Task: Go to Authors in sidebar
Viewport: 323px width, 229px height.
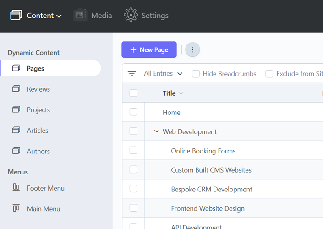Action: tap(38, 151)
